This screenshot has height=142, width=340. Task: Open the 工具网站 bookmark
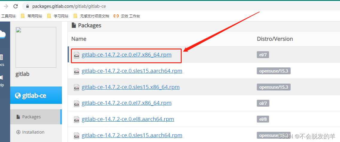8,16
